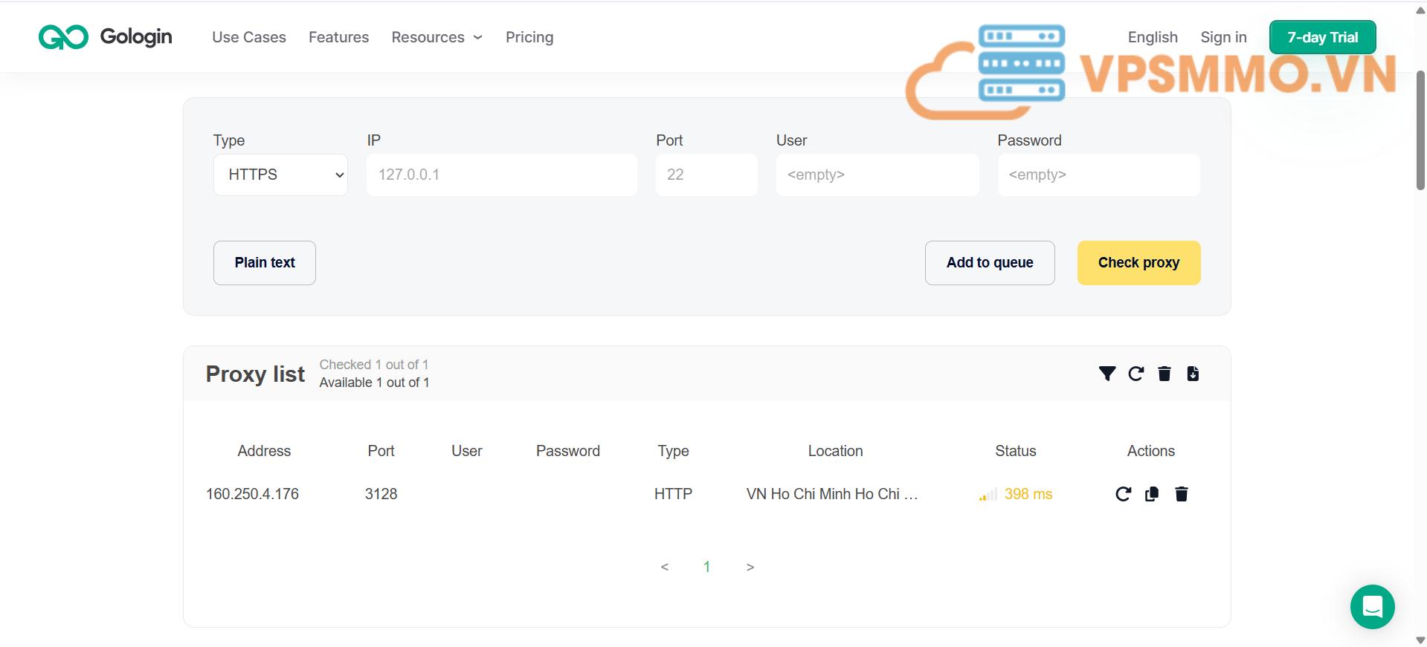Image resolution: width=1427 pixels, height=647 pixels.
Task: Go to next page of proxy list
Action: click(x=750, y=568)
